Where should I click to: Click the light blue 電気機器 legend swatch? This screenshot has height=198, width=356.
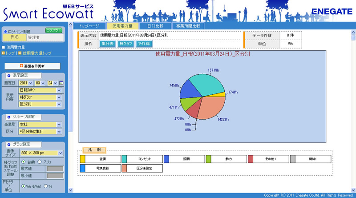pos(83,168)
